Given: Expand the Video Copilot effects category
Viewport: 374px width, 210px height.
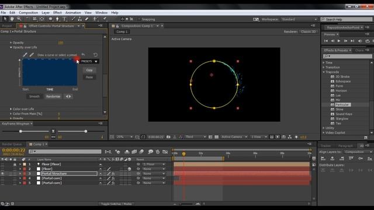Looking at the screenshot, I should tap(323, 132).
